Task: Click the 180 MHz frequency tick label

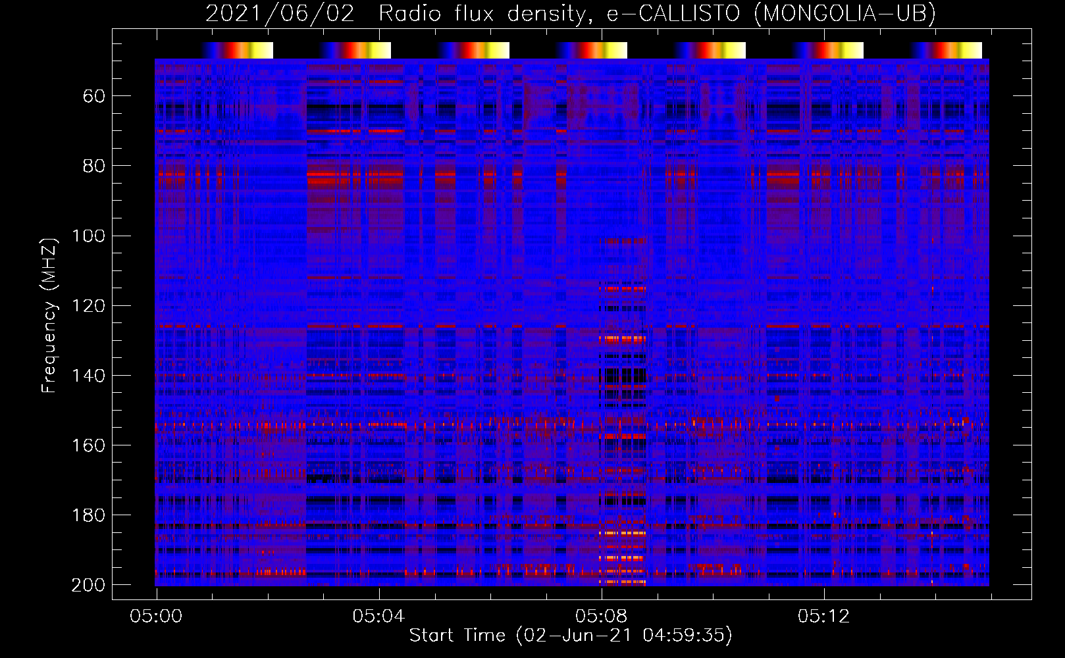Action: coord(88,515)
